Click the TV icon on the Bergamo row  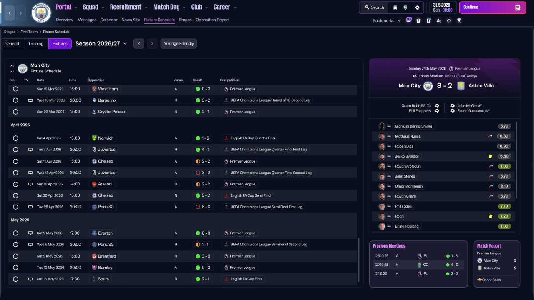click(x=30, y=100)
